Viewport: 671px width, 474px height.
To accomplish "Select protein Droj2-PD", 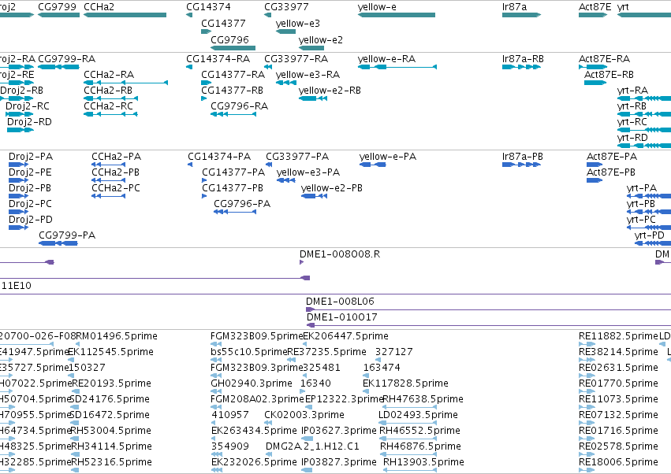I will tap(31, 219).
